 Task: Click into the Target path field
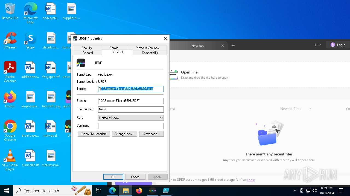(131, 89)
